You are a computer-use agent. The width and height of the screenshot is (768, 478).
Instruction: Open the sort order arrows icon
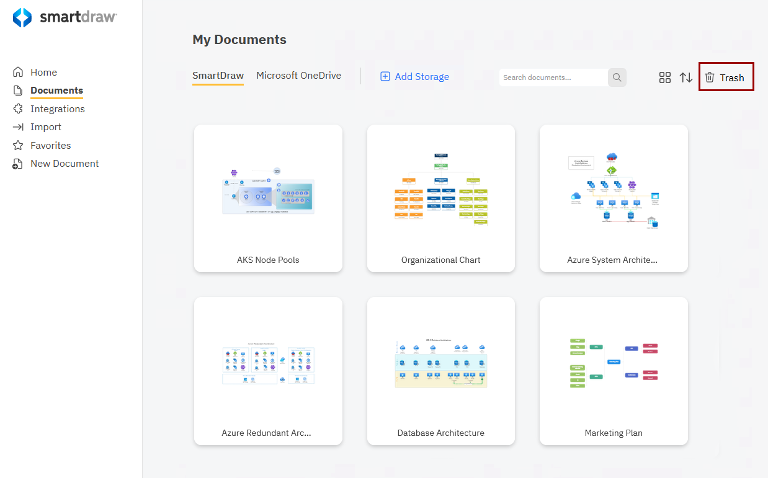(x=685, y=77)
